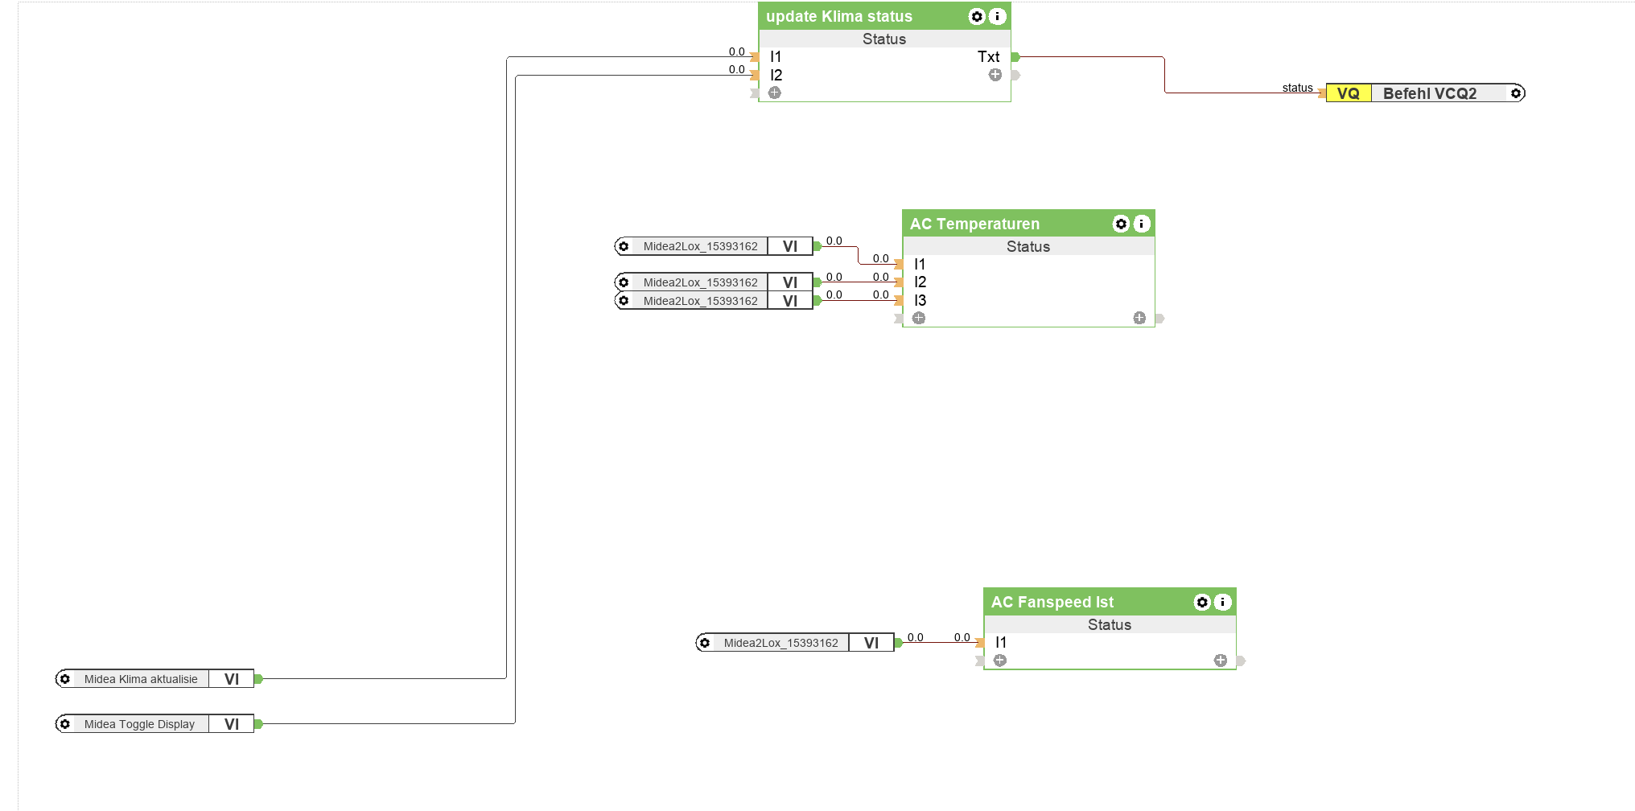Image resolution: width=1635 pixels, height=811 pixels.
Task: Click green output pin beside Txt on update Klima status
Action: click(x=1015, y=57)
